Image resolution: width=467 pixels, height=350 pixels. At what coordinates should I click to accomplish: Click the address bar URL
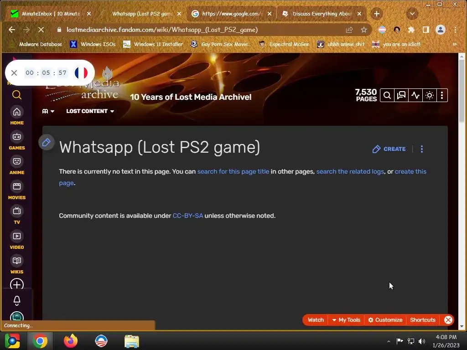pos(162,30)
